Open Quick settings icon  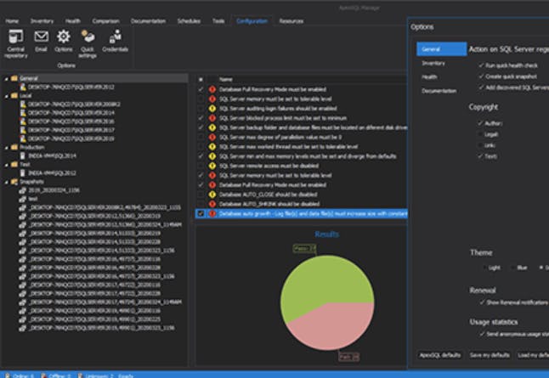click(x=88, y=37)
